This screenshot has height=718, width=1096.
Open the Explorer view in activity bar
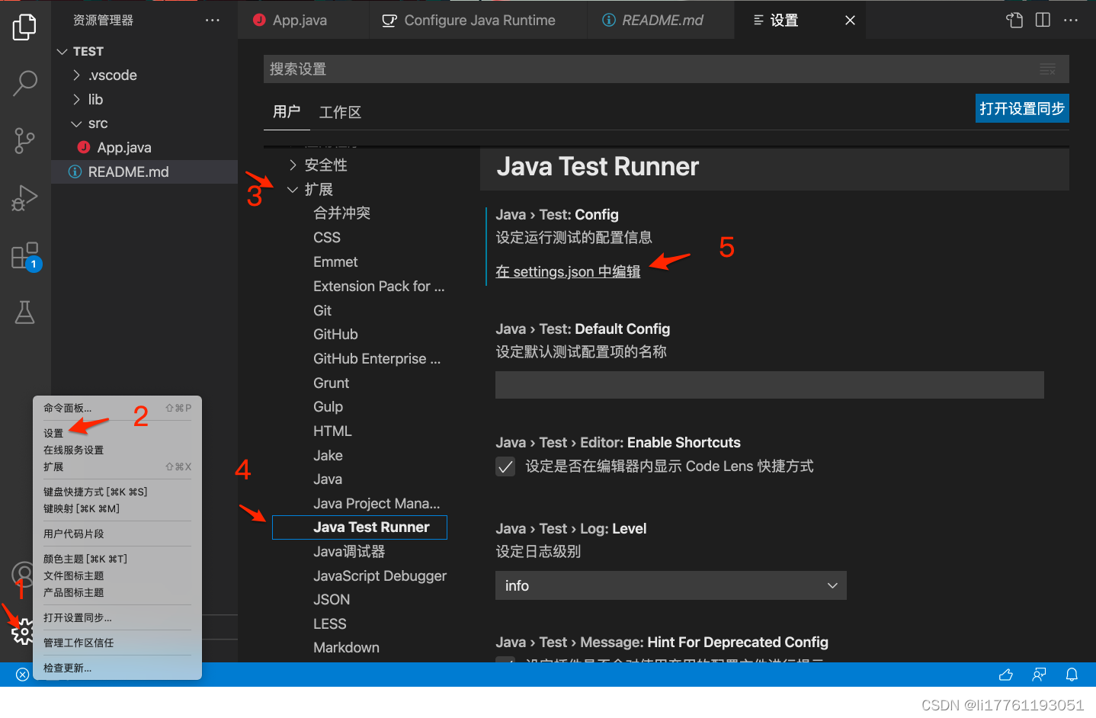24,27
